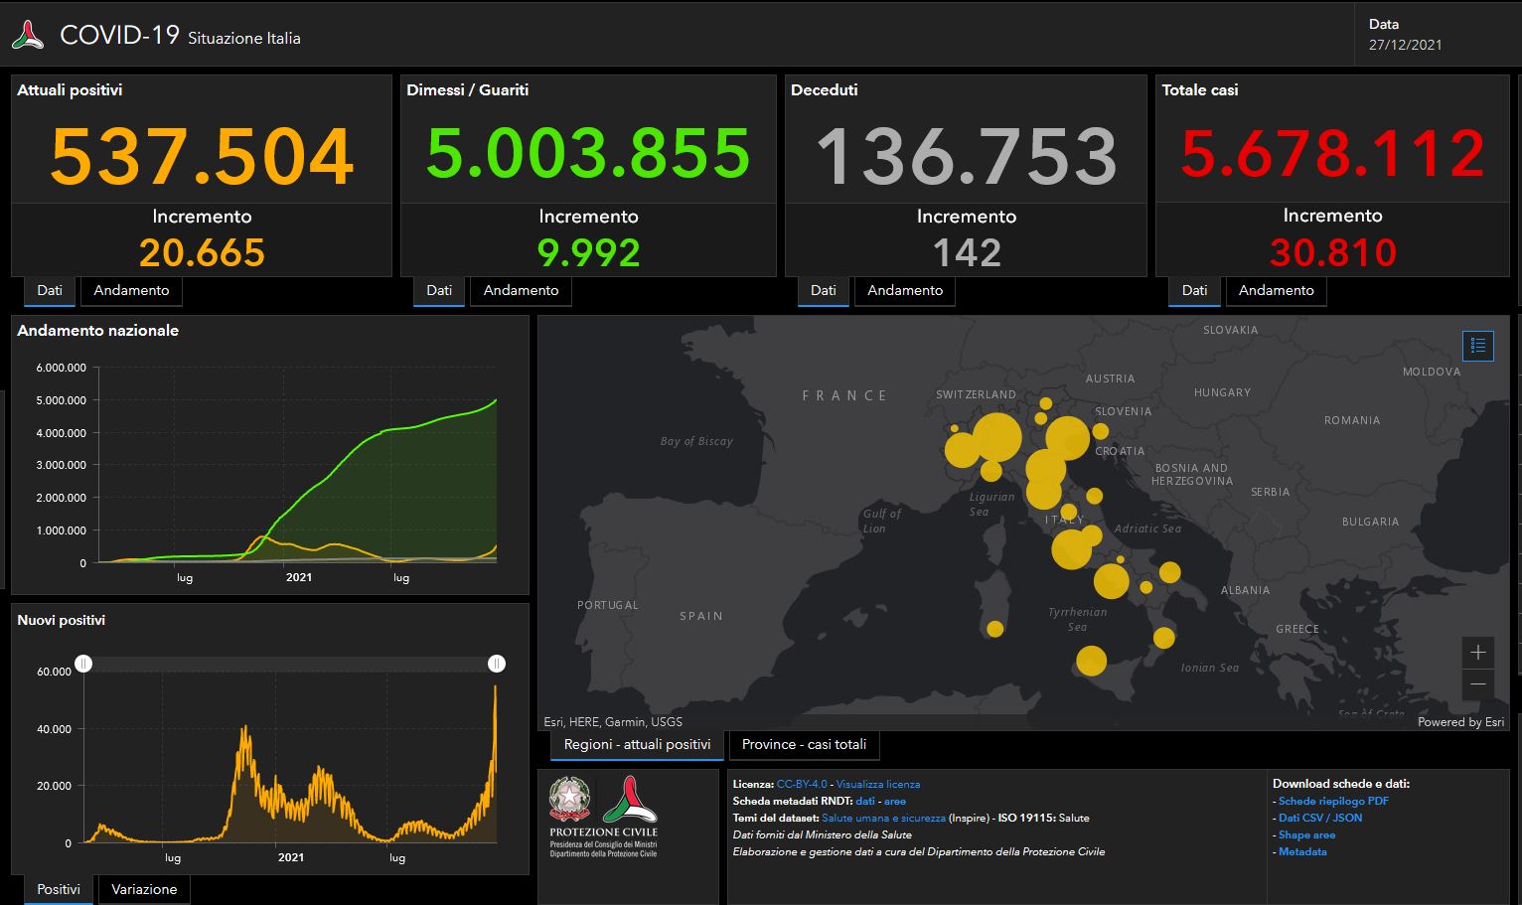This screenshot has width=1522, height=905.
Task: Select the Dati tab under Totale casi
Action: pyautogui.click(x=1193, y=290)
